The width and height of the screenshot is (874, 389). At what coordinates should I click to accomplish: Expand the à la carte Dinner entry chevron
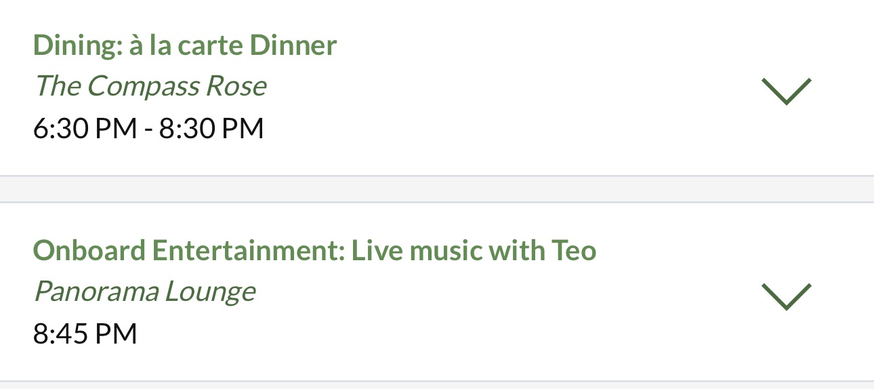(x=786, y=91)
